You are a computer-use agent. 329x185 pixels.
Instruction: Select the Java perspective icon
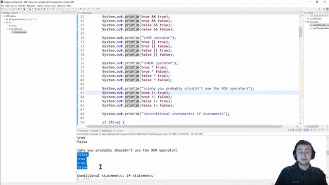[x=327, y=9]
